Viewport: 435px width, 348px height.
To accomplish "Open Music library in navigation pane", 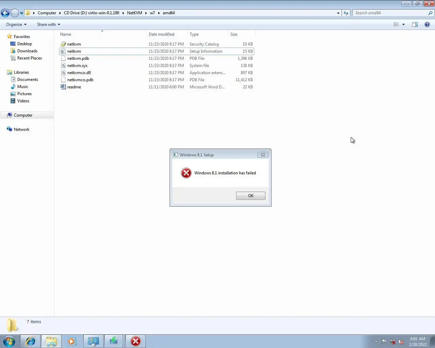I will (x=22, y=87).
